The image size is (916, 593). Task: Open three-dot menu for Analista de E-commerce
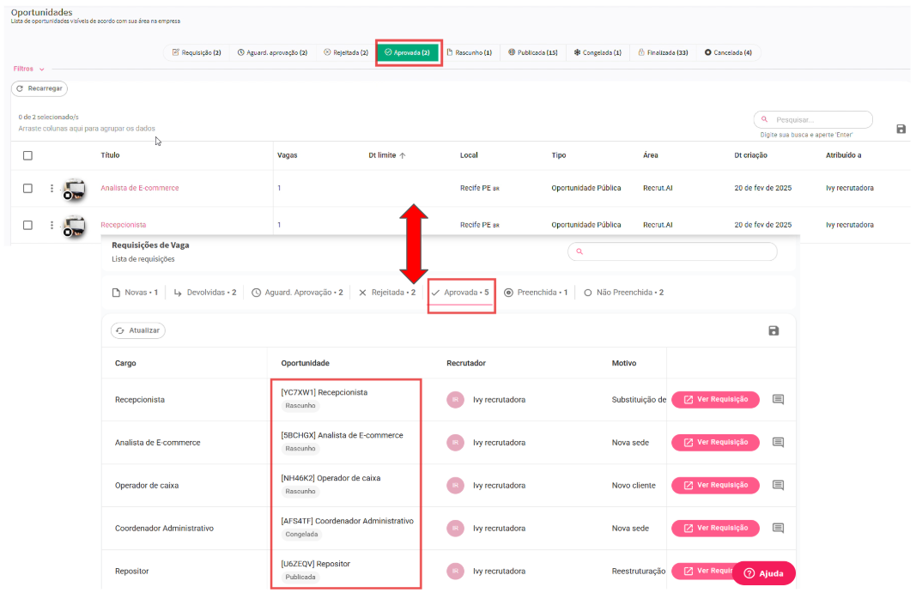(x=52, y=188)
